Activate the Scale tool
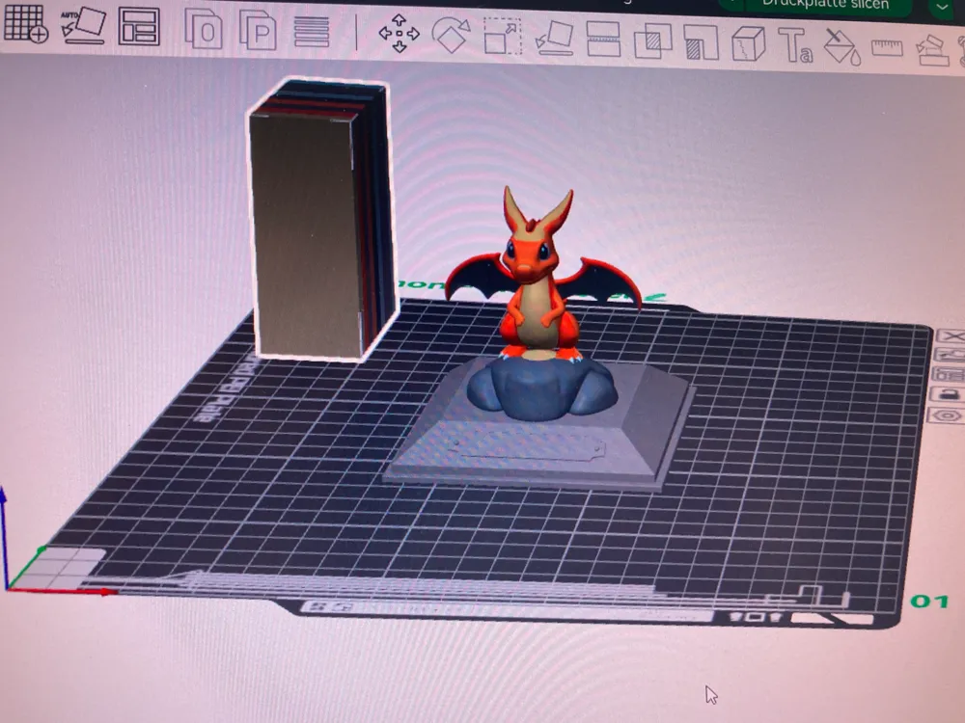965x723 pixels. point(503,37)
